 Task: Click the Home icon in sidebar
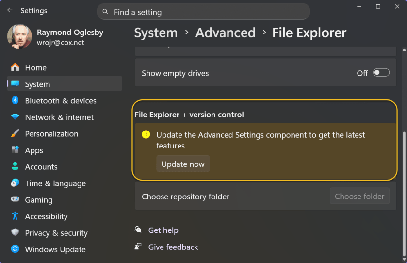(15, 67)
